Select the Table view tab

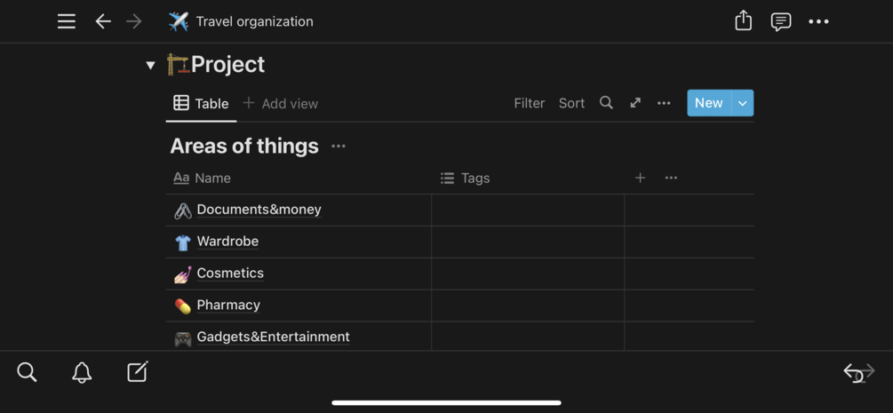coord(202,103)
